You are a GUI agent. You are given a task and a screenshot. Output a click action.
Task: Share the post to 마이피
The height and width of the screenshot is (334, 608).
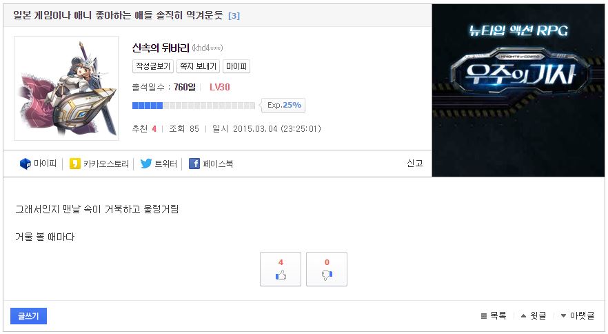pos(39,164)
